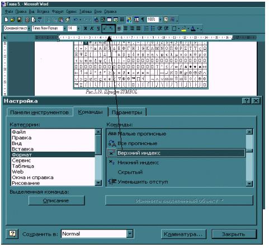Open the Times New Roman font dropdown
Image resolution: width=269 pixels, height=248 pixels.
pyautogui.click(x=65, y=29)
